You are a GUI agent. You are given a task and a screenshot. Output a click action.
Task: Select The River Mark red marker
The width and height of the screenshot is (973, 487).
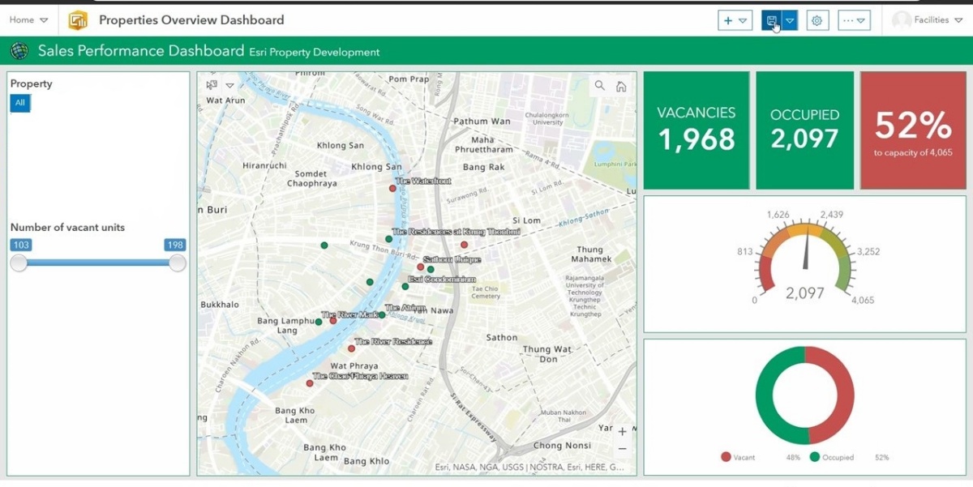(x=333, y=321)
